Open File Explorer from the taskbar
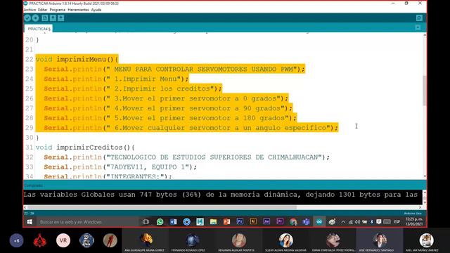The image size is (450, 253). [x=213, y=222]
